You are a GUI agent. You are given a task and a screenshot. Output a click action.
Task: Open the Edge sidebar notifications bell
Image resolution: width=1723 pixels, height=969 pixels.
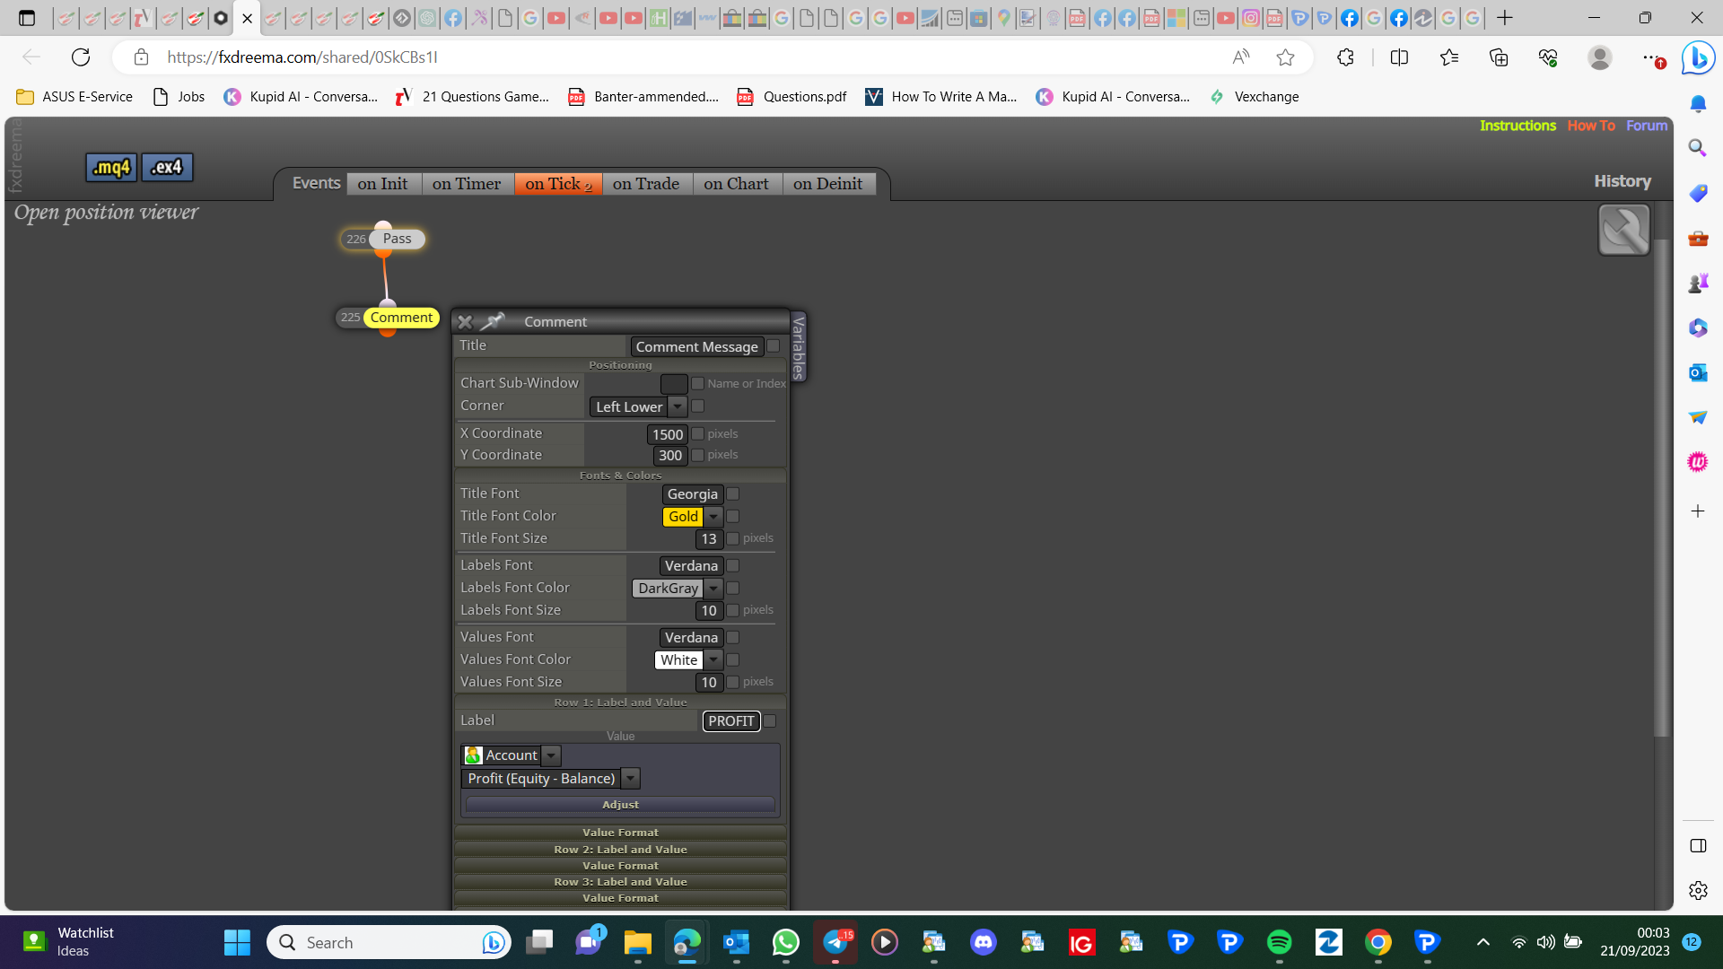tap(1697, 104)
